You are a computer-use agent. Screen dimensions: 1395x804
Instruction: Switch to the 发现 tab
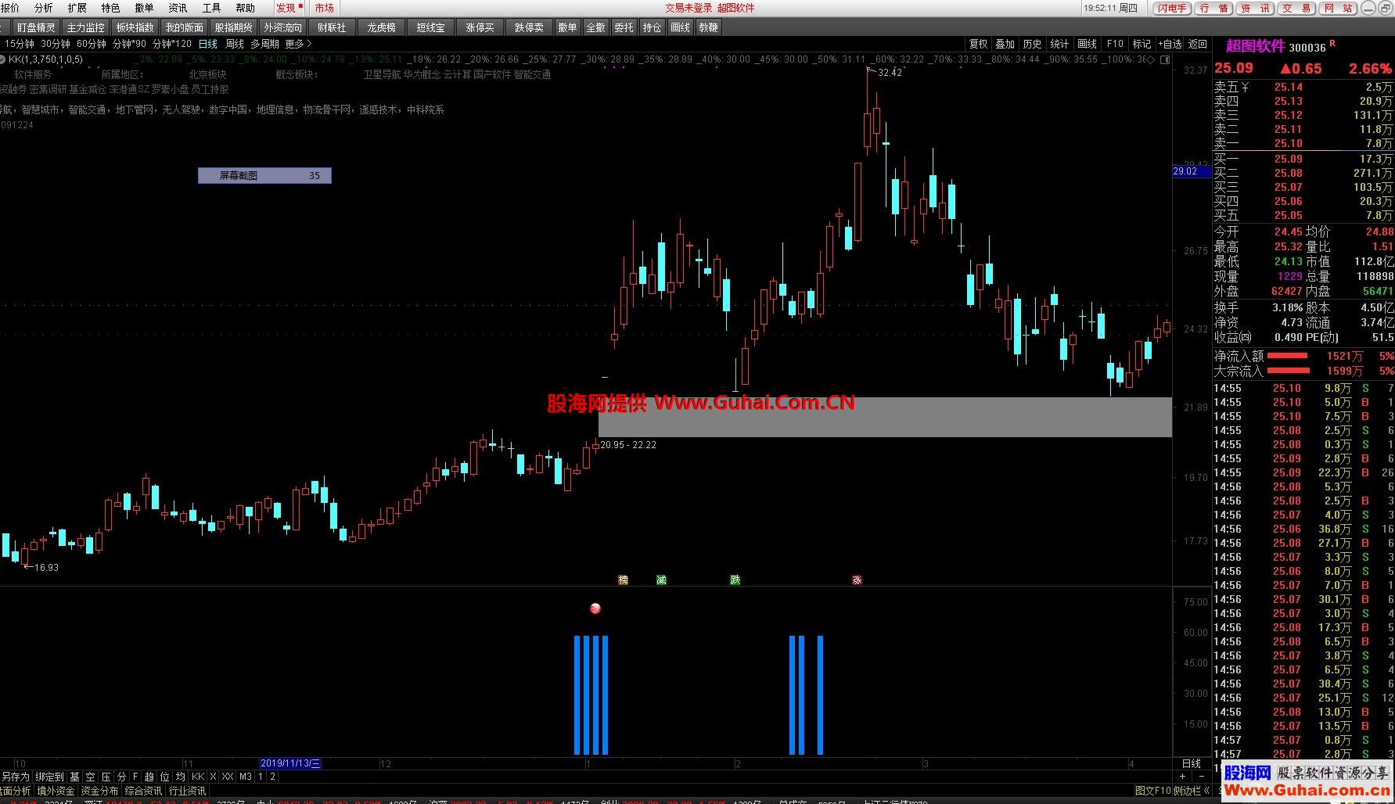[x=289, y=8]
